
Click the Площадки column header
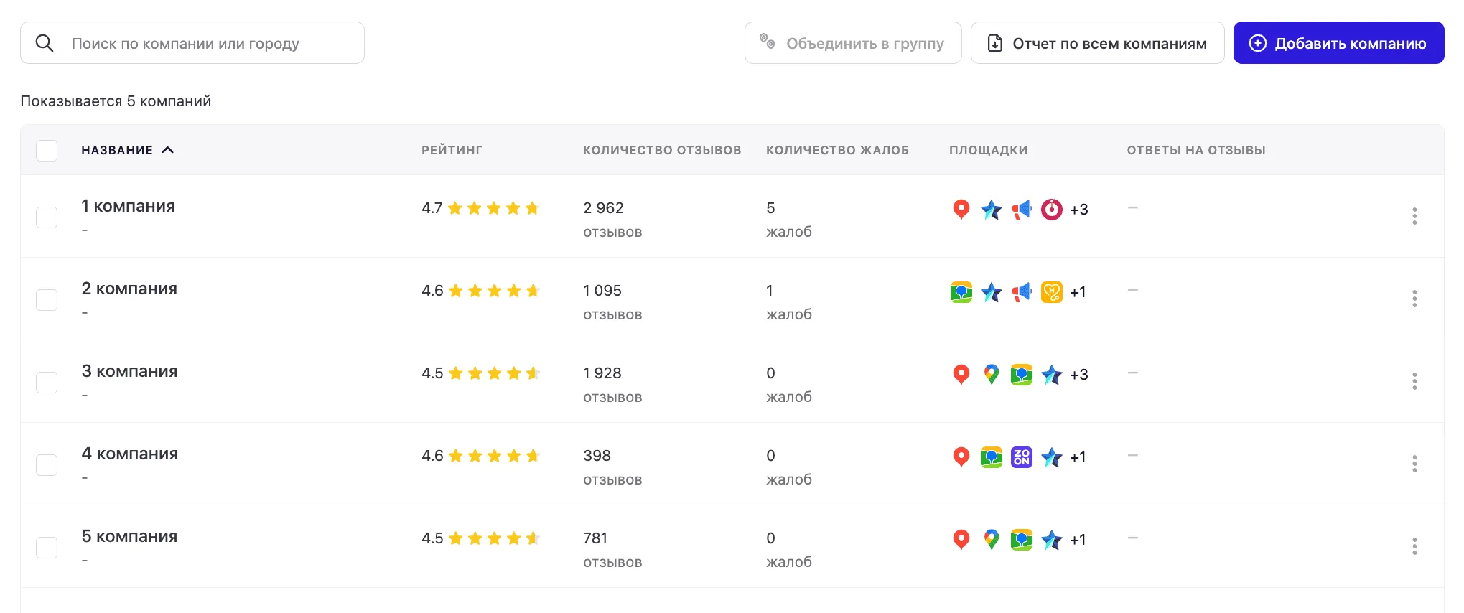pos(988,150)
